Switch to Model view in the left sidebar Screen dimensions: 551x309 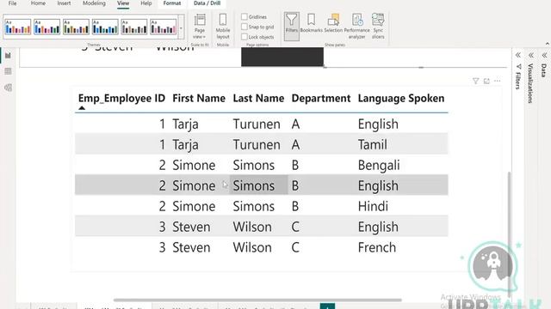[8, 88]
